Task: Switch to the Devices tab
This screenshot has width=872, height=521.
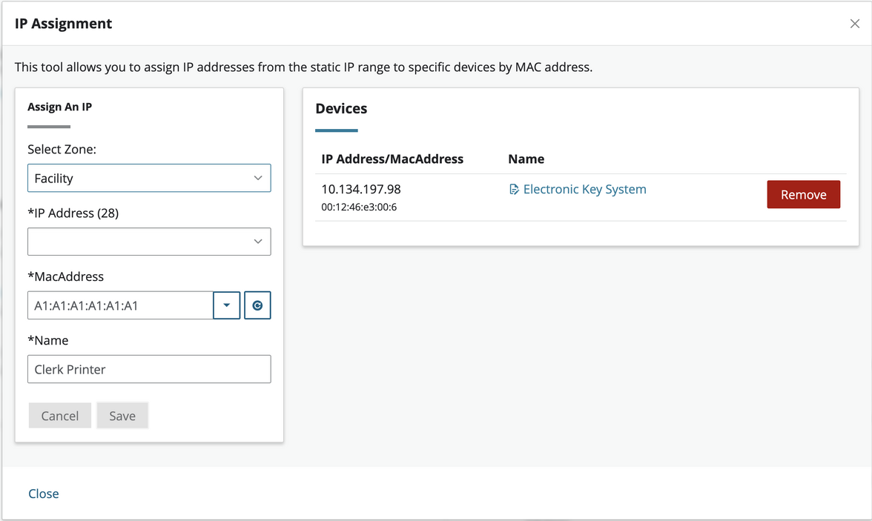Action: tap(341, 108)
